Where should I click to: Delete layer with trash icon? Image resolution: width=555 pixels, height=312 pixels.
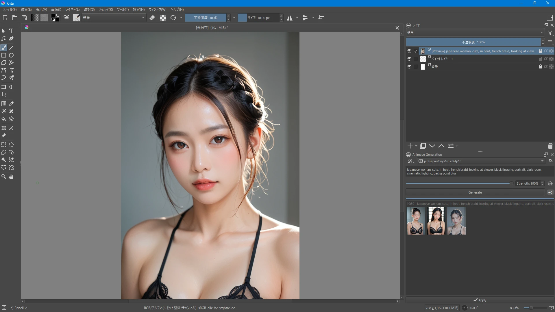coord(550,146)
